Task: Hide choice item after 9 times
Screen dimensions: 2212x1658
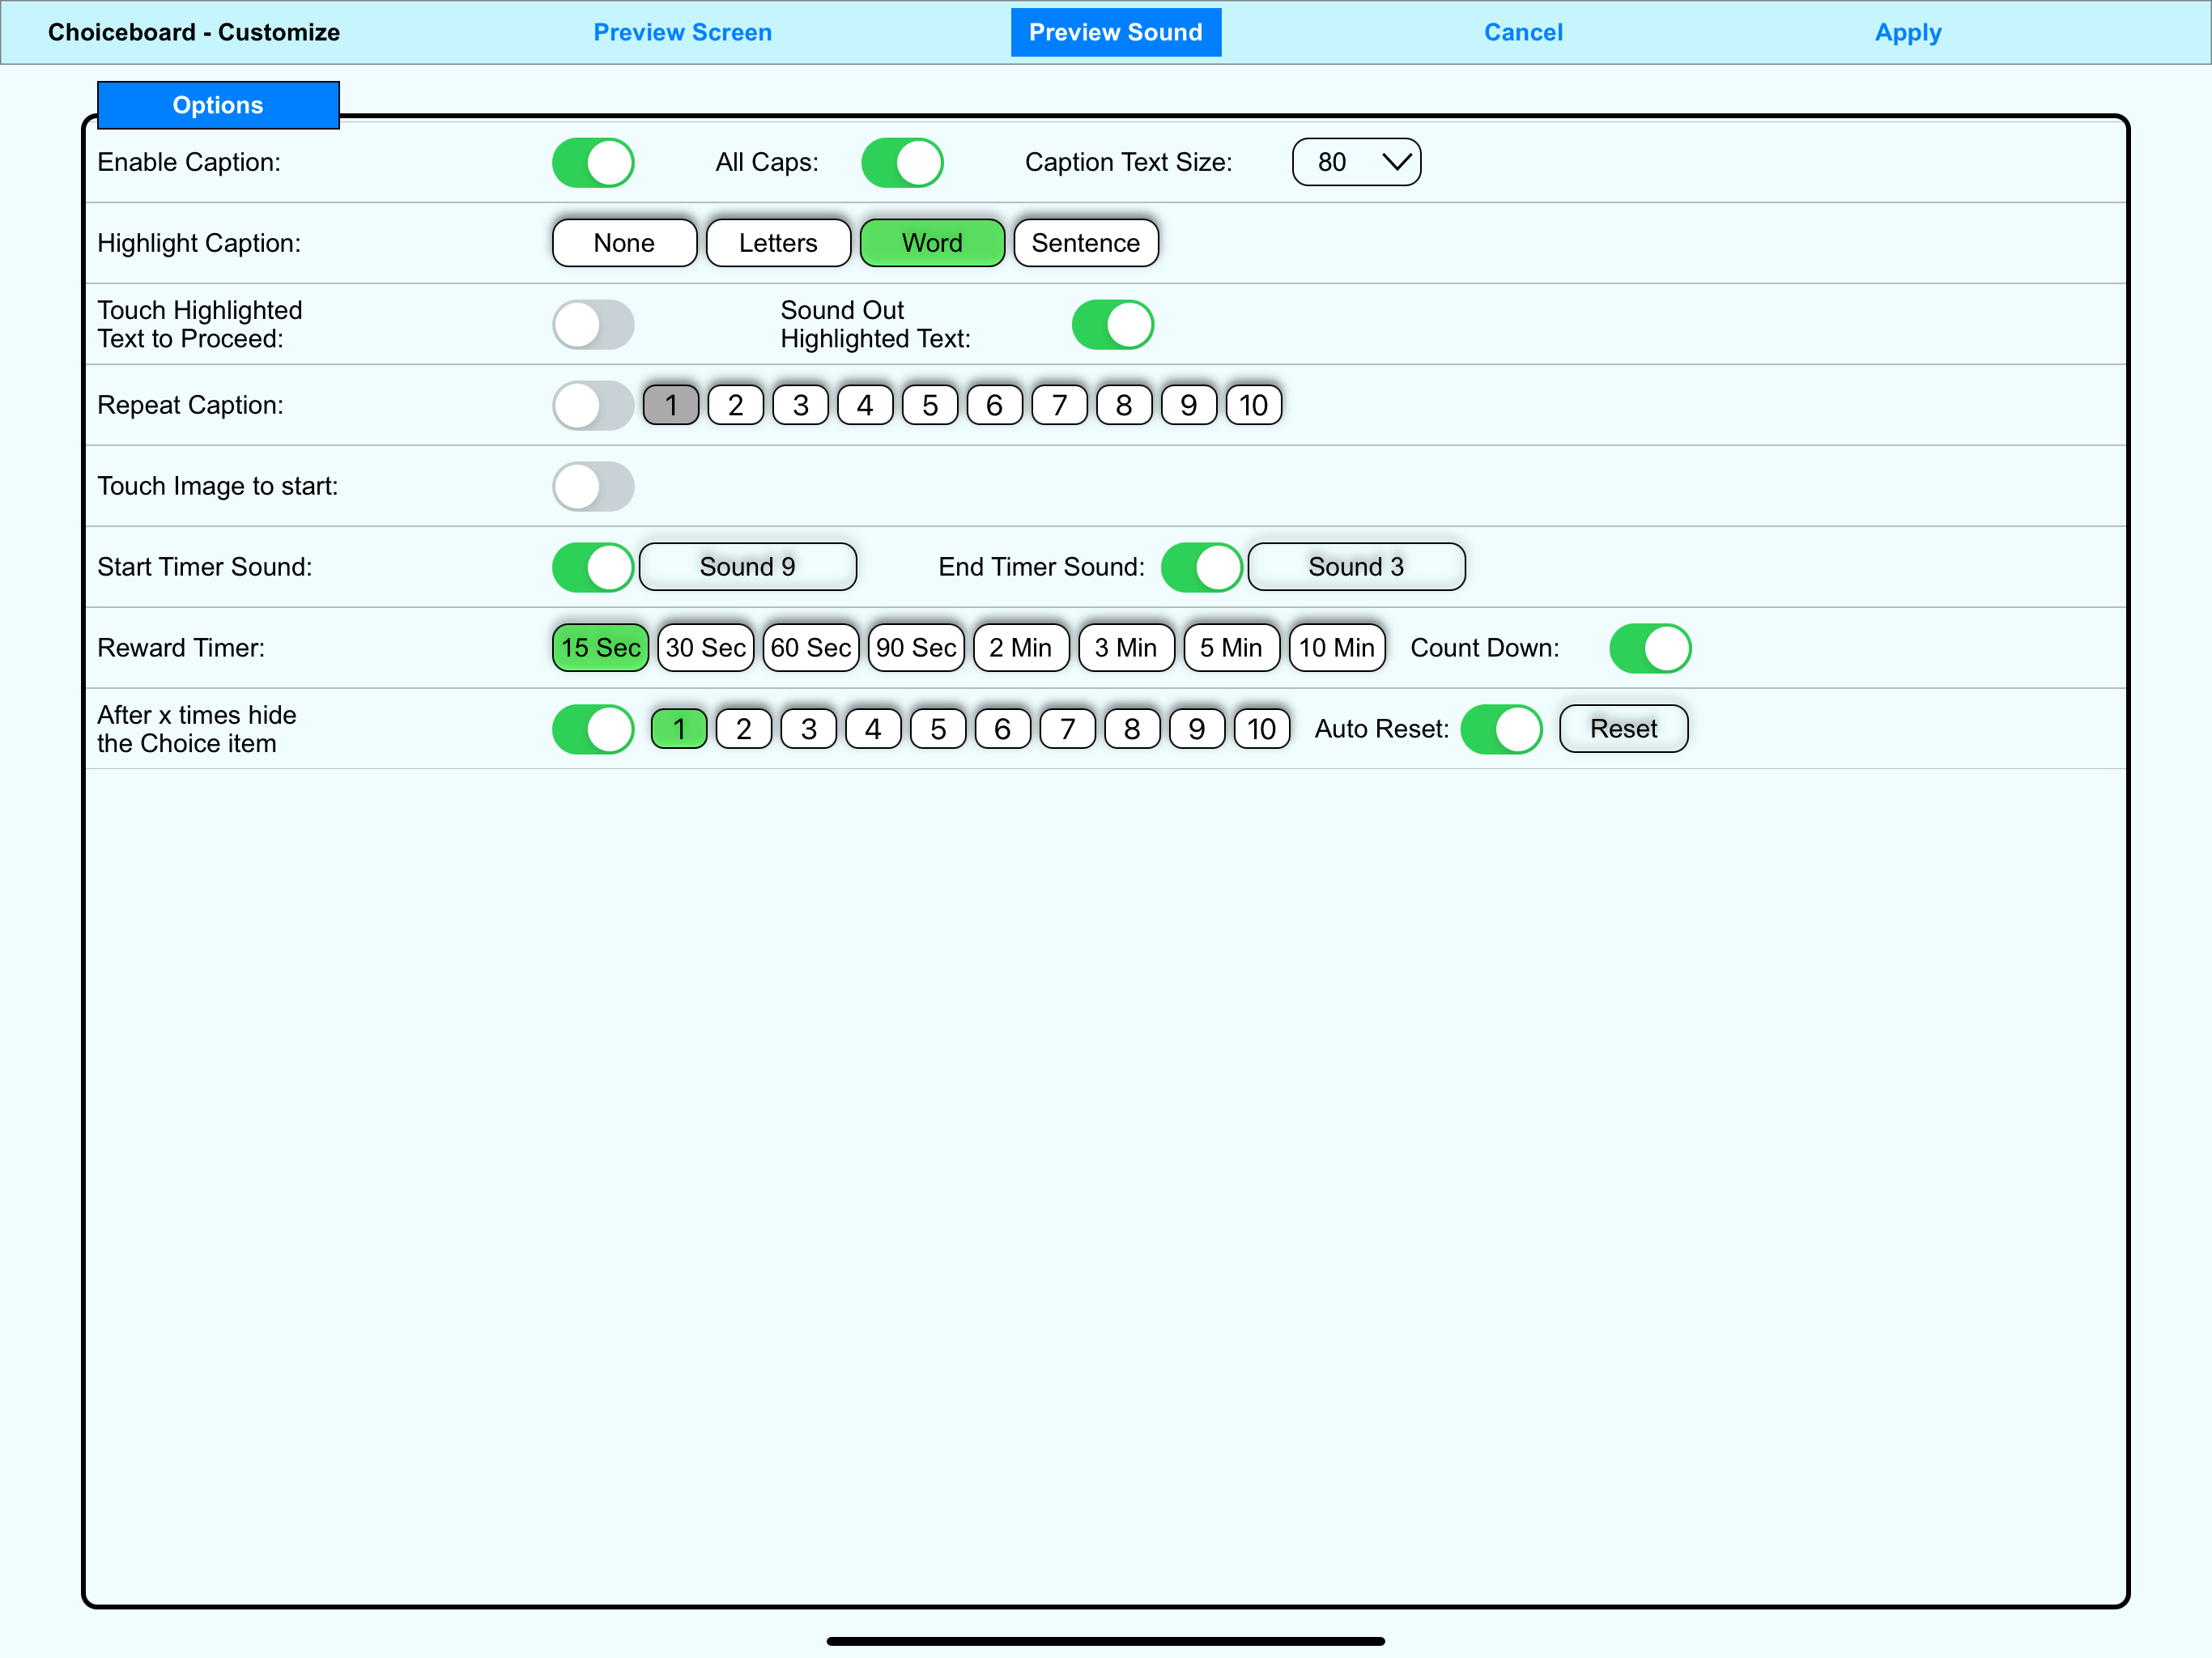Action: [1197, 729]
